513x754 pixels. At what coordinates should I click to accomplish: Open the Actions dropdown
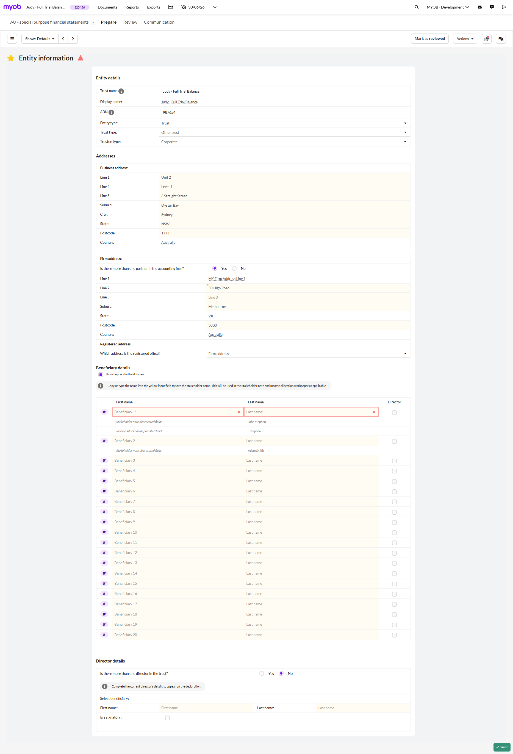pyautogui.click(x=465, y=39)
